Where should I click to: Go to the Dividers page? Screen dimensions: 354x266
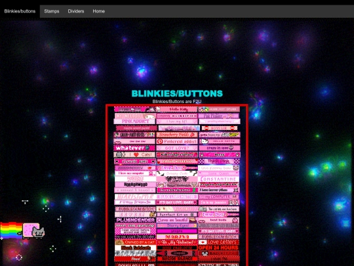pyautogui.click(x=76, y=11)
